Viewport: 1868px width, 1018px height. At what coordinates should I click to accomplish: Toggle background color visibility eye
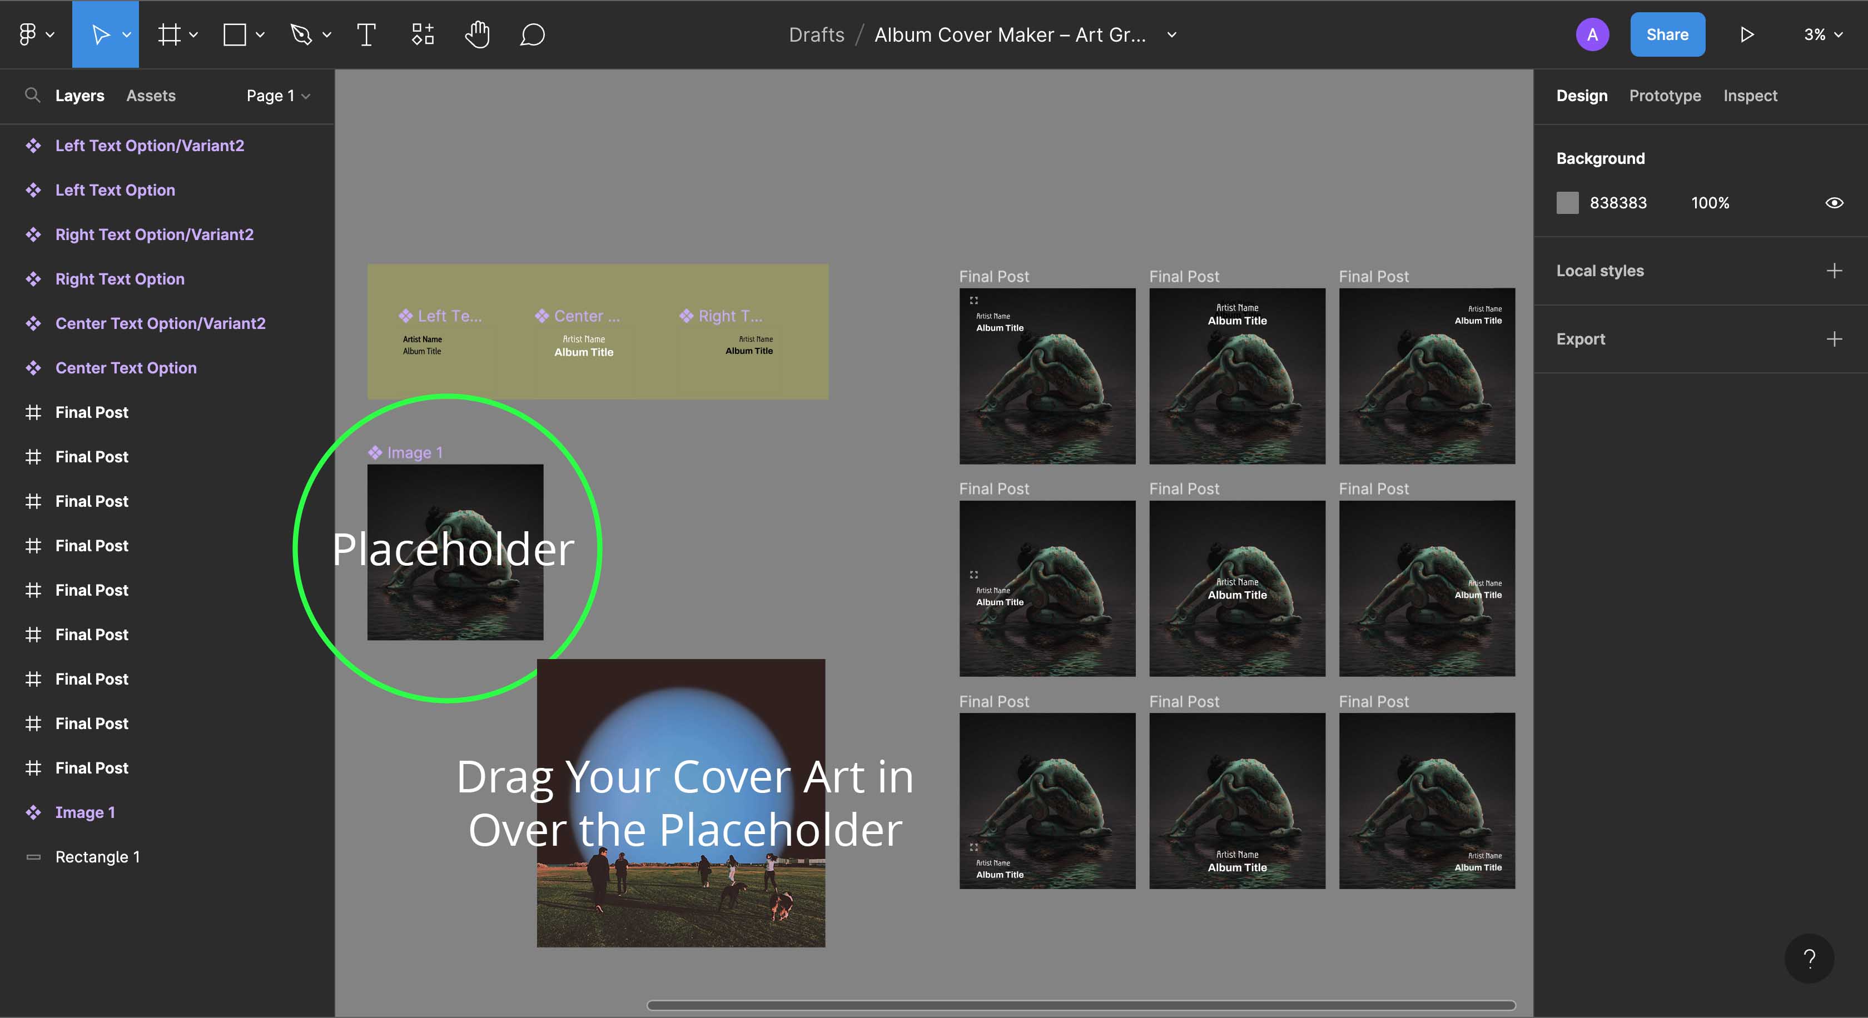[1834, 203]
